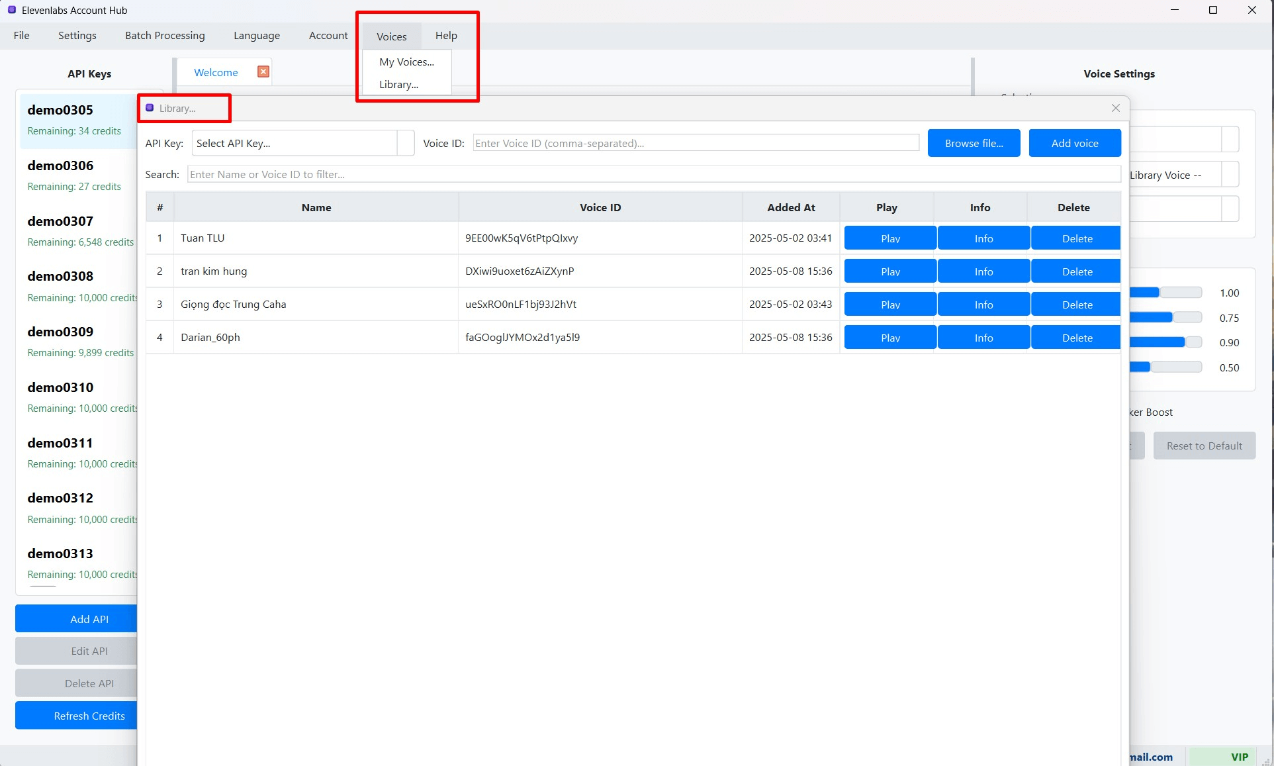This screenshot has width=1274, height=766.
Task: Click the Refresh Credits button
Action: coord(76,716)
